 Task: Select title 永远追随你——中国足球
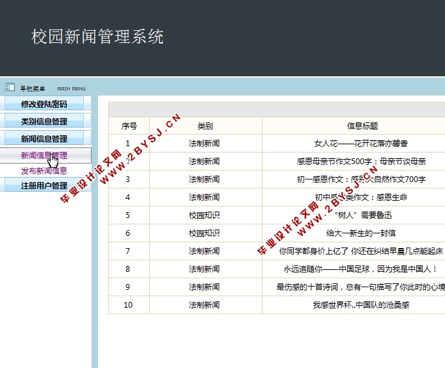(x=327, y=269)
